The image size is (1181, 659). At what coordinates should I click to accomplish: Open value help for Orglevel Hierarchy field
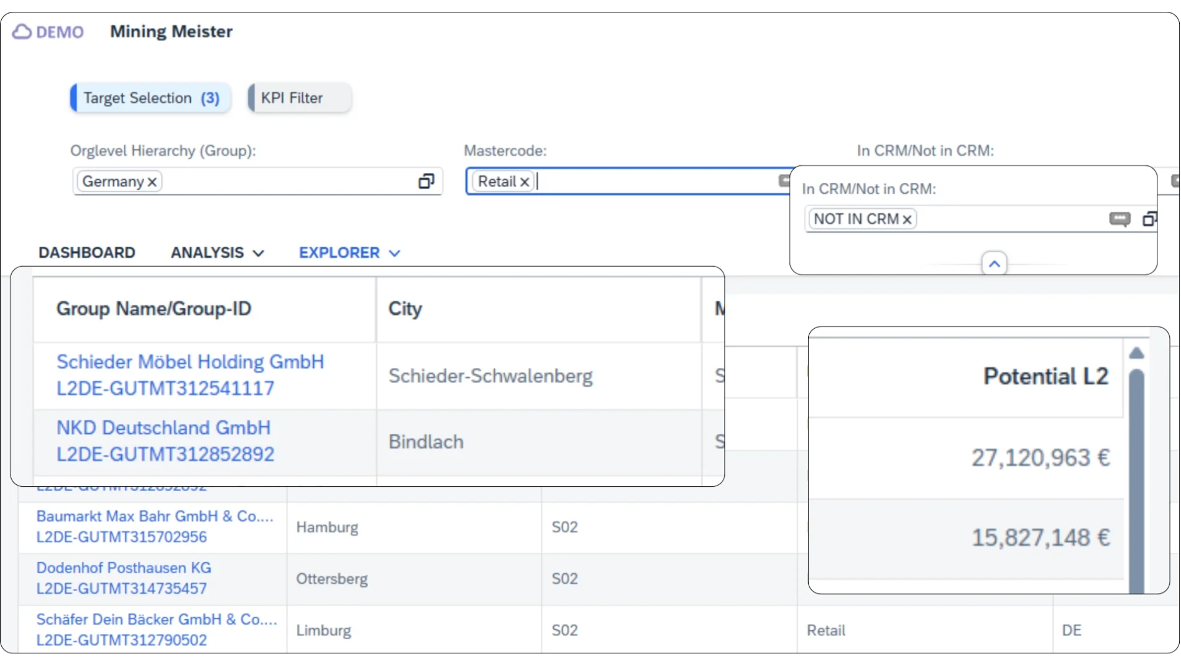point(426,182)
